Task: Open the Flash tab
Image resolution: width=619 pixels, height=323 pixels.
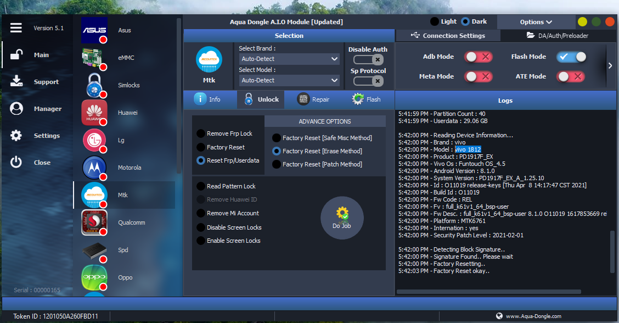Action: [367, 99]
